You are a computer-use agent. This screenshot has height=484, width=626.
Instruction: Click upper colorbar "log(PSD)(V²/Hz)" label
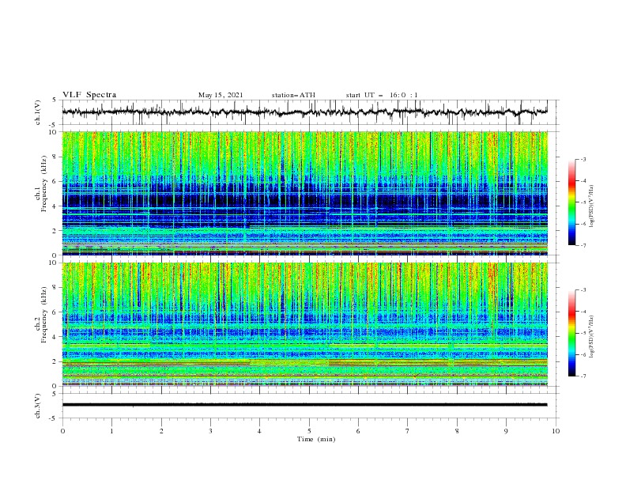(x=592, y=206)
